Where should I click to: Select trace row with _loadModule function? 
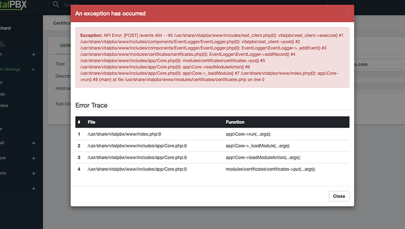[212, 146]
